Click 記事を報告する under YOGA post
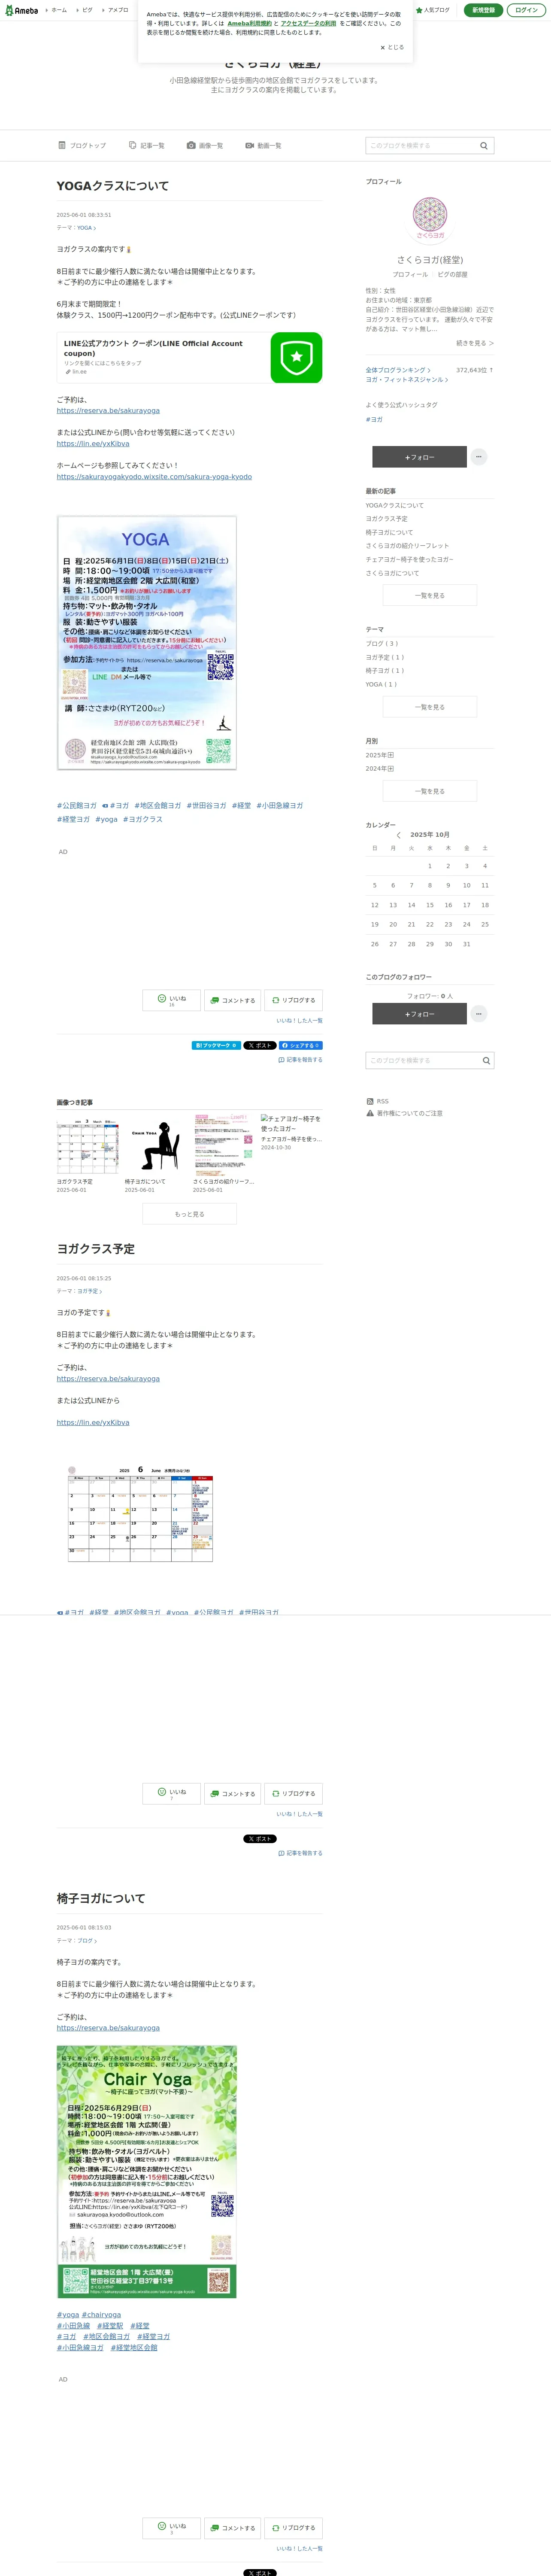Image resolution: width=551 pixels, height=2576 pixels. 300,1060
